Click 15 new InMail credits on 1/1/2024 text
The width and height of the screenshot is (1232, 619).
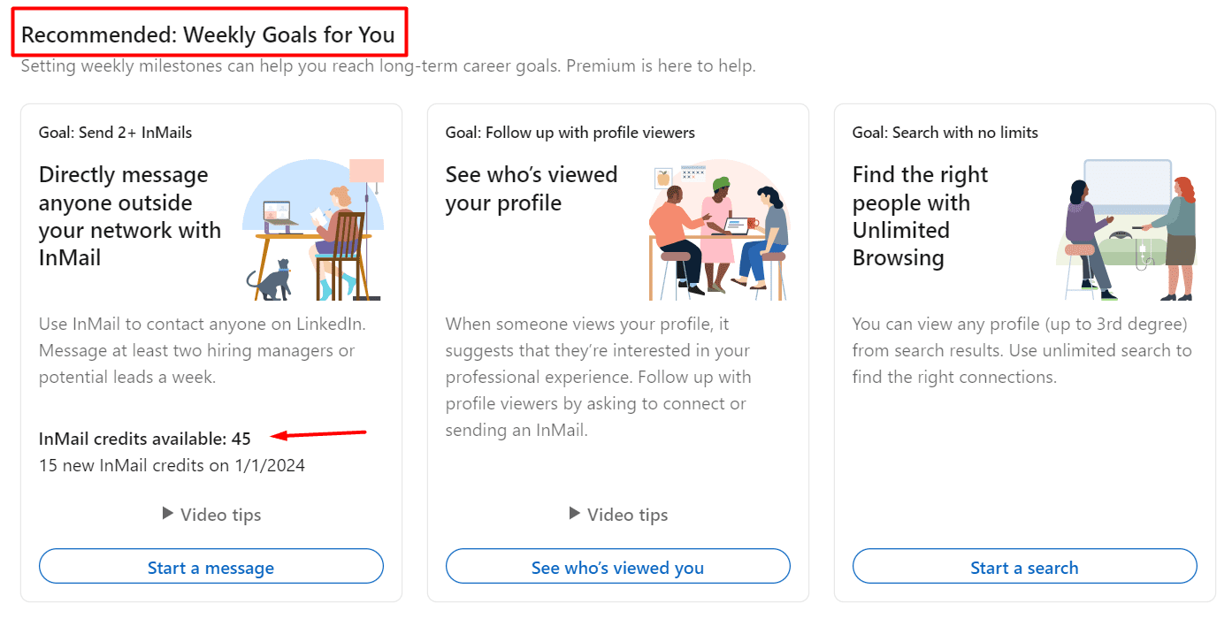click(x=172, y=465)
